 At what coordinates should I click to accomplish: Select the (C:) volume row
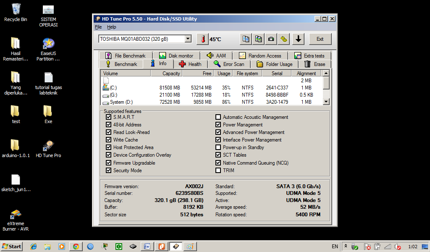click(x=212, y=88)
